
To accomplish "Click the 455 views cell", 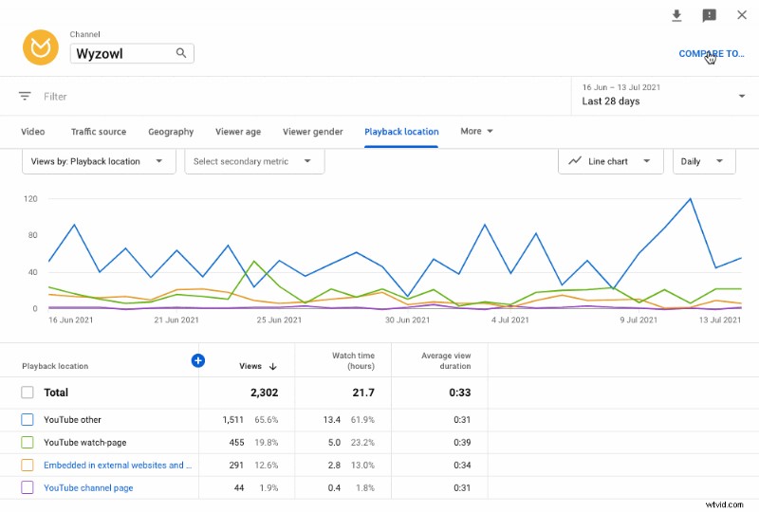I will tap(236, 443).
